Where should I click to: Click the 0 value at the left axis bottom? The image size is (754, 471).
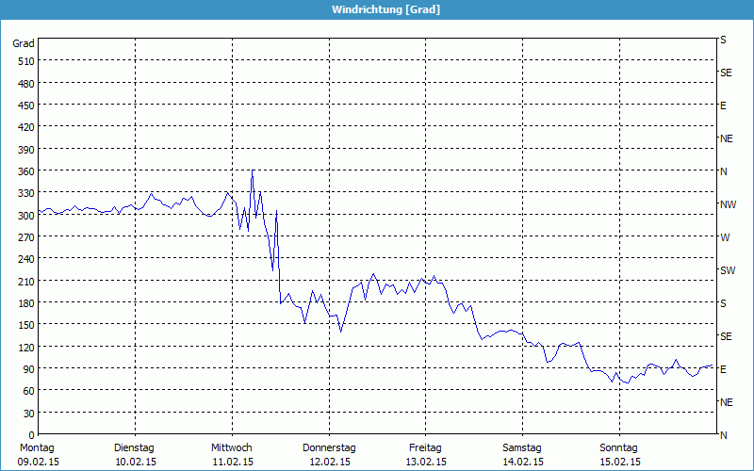pos(31,435)
